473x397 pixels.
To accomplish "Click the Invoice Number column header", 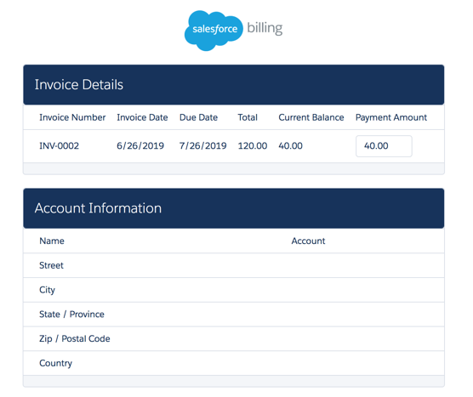I will click(72, 117).
